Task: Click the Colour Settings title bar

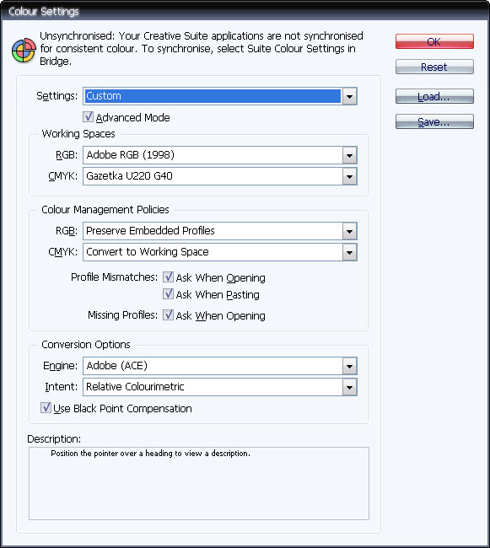Action: pos(245,11)
